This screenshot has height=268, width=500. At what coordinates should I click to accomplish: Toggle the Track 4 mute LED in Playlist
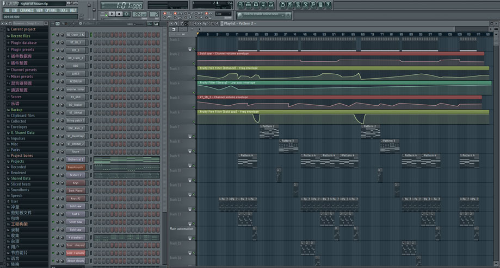pos(194,93)
